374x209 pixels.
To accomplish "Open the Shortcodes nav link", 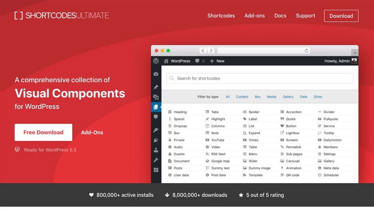I will point(221,16).
